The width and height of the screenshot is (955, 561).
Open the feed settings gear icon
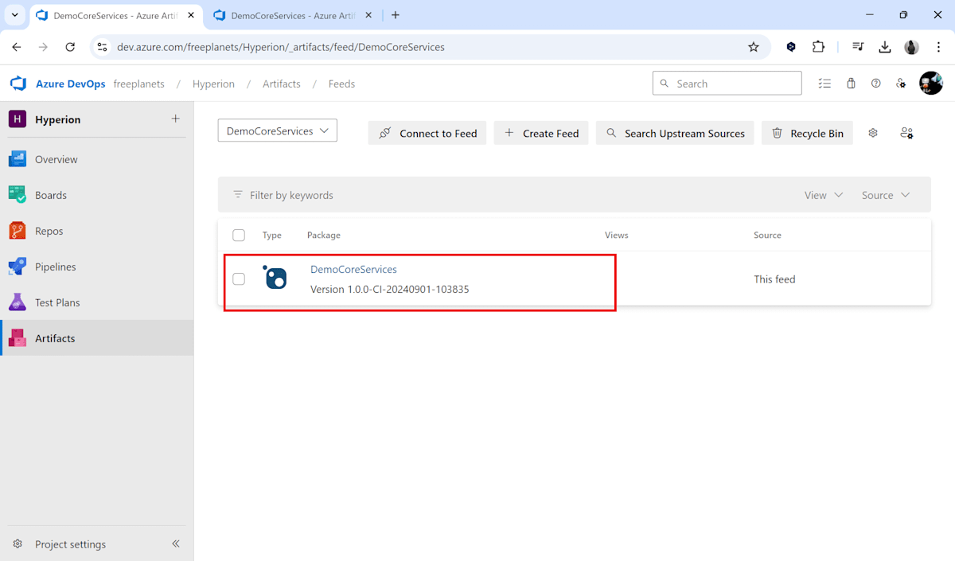[873, 133]
